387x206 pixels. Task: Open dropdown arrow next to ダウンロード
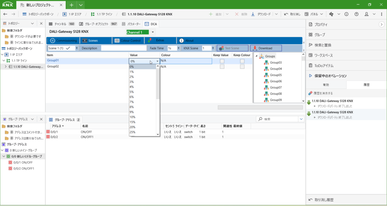276,14
